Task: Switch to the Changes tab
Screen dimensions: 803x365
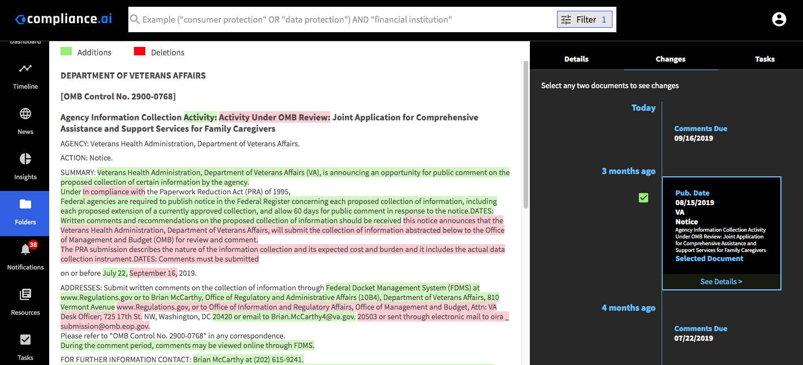Action: (x=671, y=59)
